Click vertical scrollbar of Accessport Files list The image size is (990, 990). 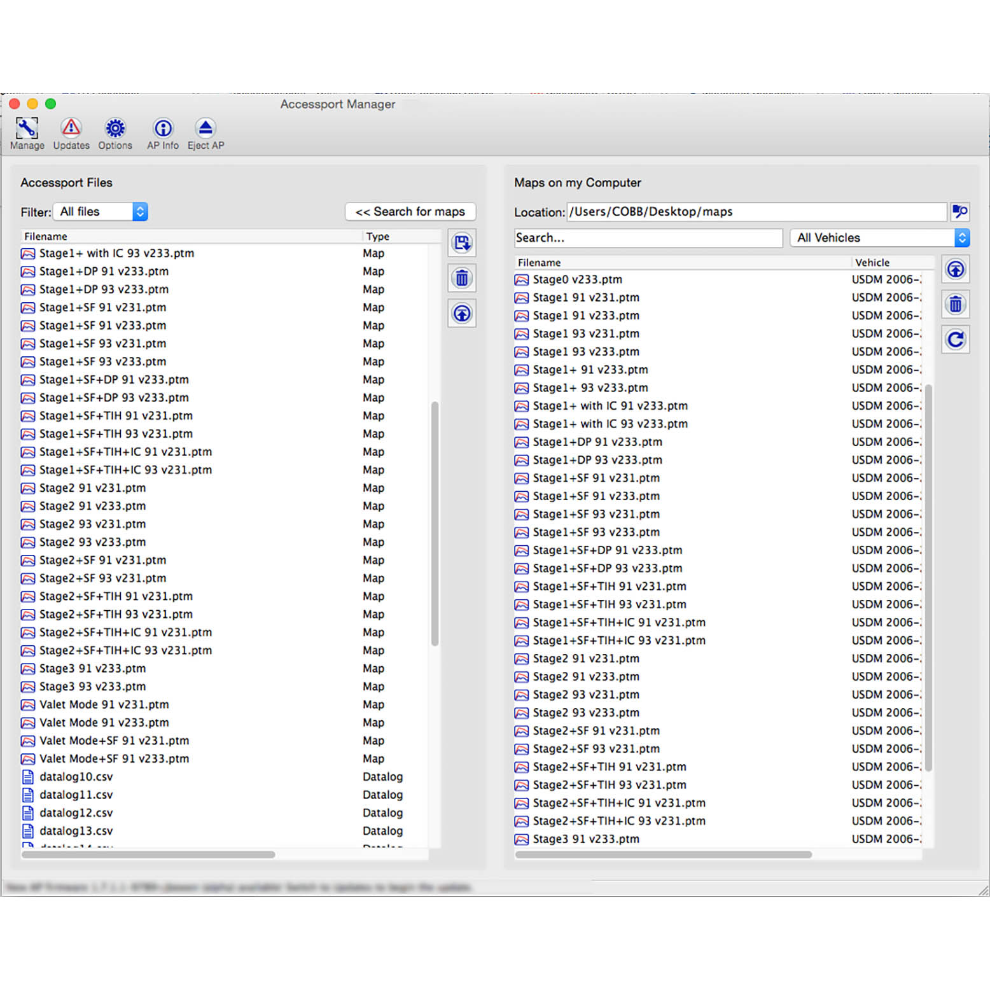(435, 524)
